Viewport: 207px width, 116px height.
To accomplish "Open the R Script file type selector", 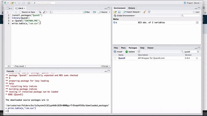I will pyautogui.click(x=106, y=66).
